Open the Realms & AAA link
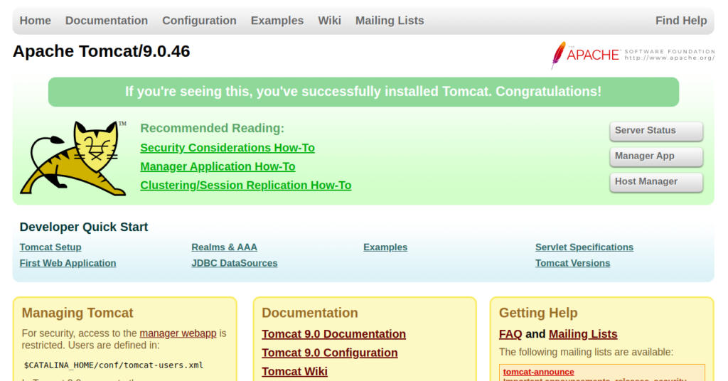This screenshot has height=381, width=728. click(x=224, y=247)
